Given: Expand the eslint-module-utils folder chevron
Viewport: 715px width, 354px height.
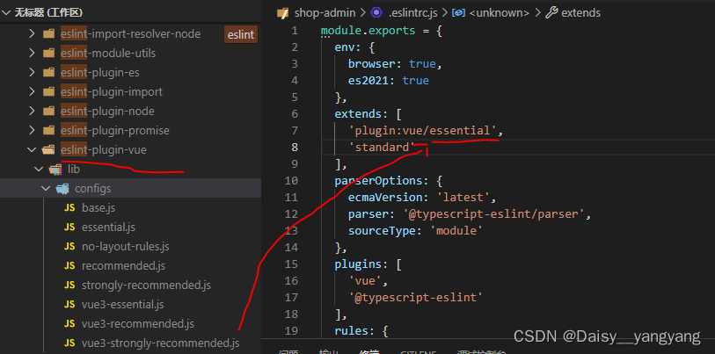Looking at the screenshot, I should pos(32,54).
